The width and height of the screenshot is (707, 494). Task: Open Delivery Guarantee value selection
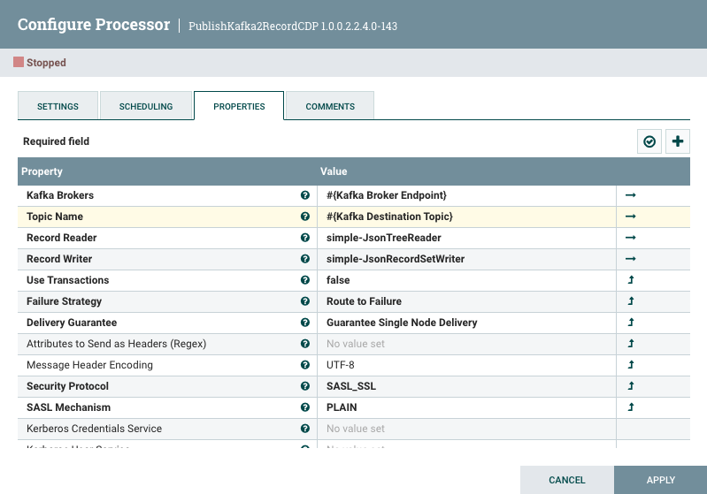pyautogui.click(x=466, y=323)
